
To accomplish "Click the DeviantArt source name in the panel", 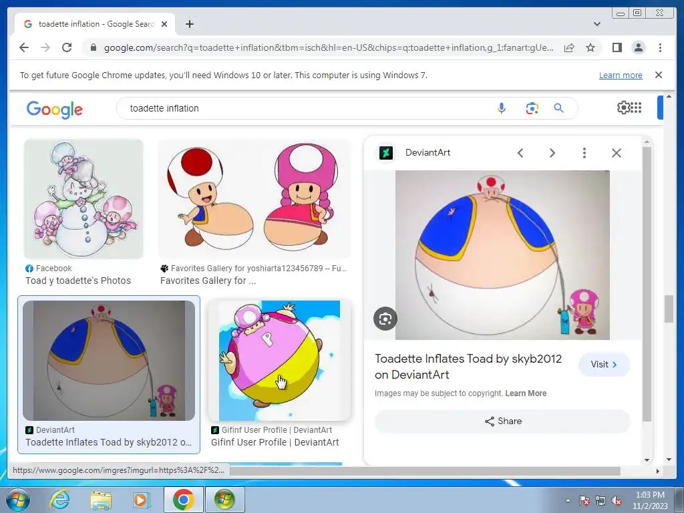I will click(x=427, y=153).
